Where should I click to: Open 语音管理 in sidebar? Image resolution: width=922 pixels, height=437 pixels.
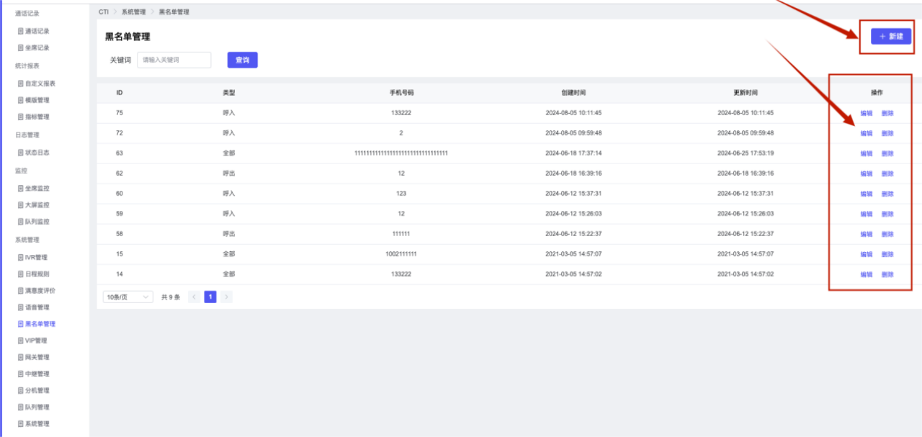pos(33,307)
